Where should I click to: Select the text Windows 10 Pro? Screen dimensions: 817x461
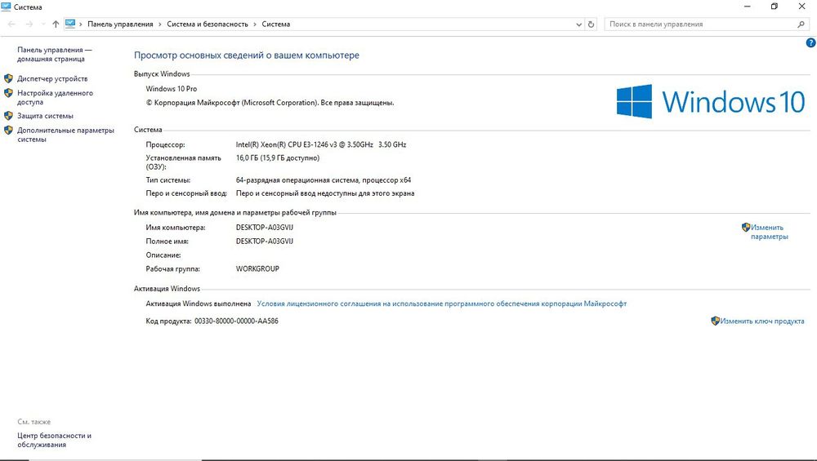click(172, 88)
